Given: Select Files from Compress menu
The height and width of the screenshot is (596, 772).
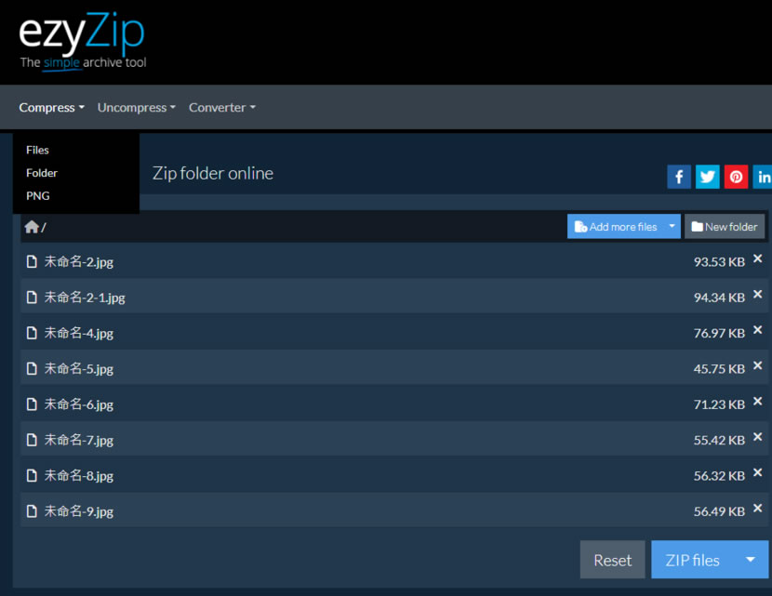Looking at the screenshot, I should coord(38,150).
